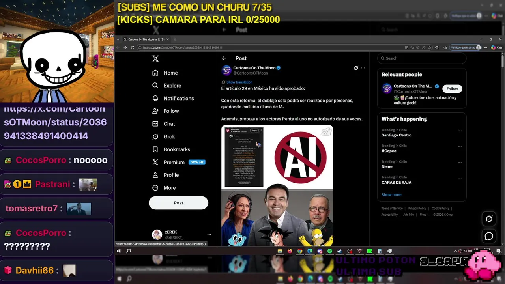Click the Grok icon on the post header
Screen dimensions: 505x284
point(356,68)
